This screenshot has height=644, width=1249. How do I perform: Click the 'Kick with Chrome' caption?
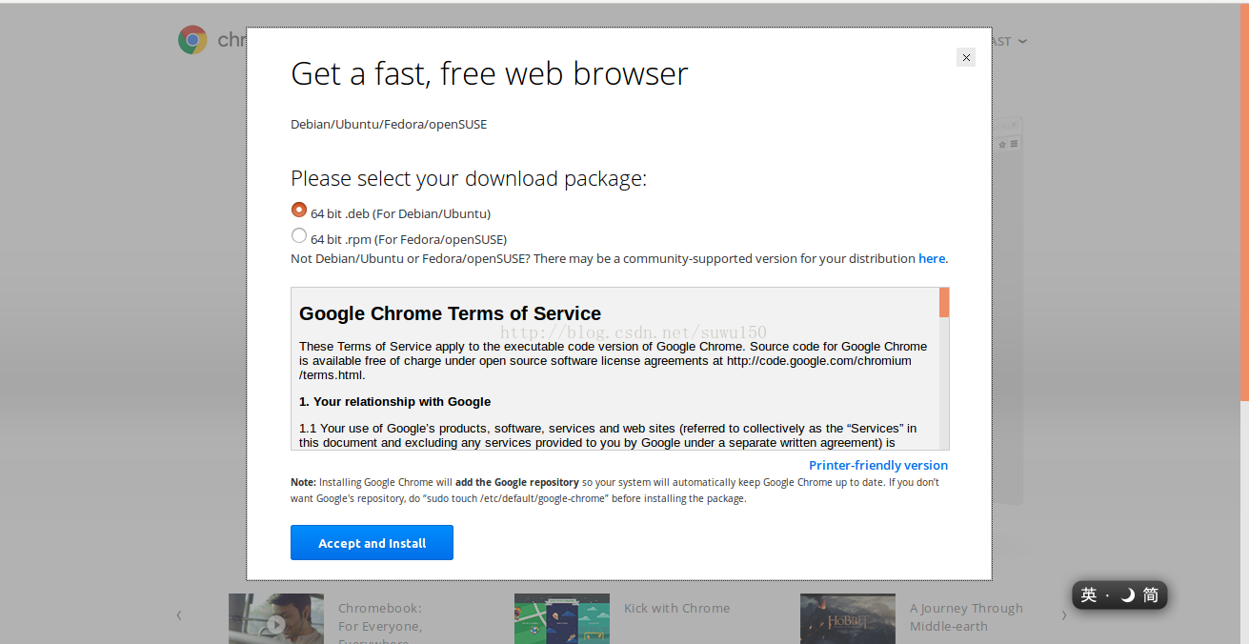[676, 608]
